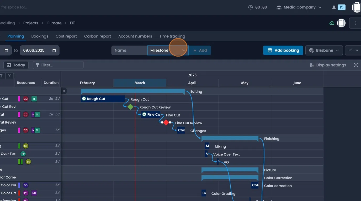Open the three-dot overflow menu
The width and height of the screenshot is (361, 201).
[x=356, y=23]
